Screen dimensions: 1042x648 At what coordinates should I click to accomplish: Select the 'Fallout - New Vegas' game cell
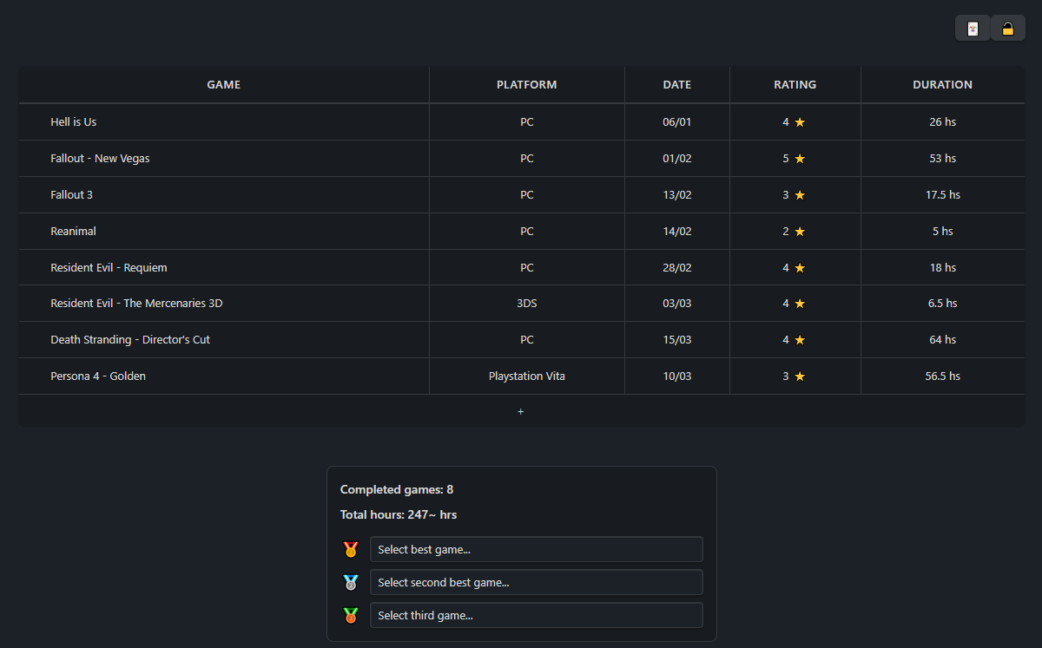[224, 159]
